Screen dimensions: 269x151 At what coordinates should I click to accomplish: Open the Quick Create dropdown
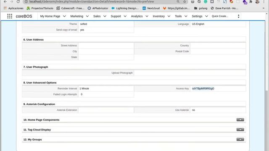pyautogui.click(x=225, y=16)
